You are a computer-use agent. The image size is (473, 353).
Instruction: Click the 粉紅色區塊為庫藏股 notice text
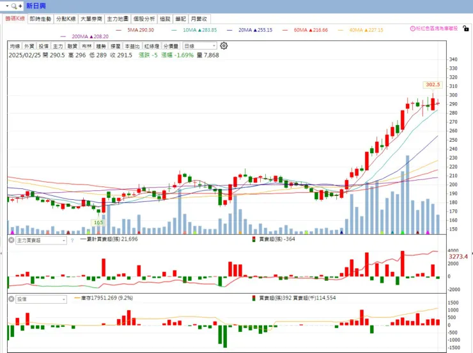coord(437,29)
